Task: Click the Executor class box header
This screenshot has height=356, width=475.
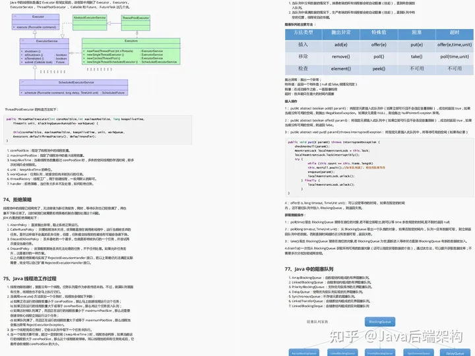Action: [36, 17]
